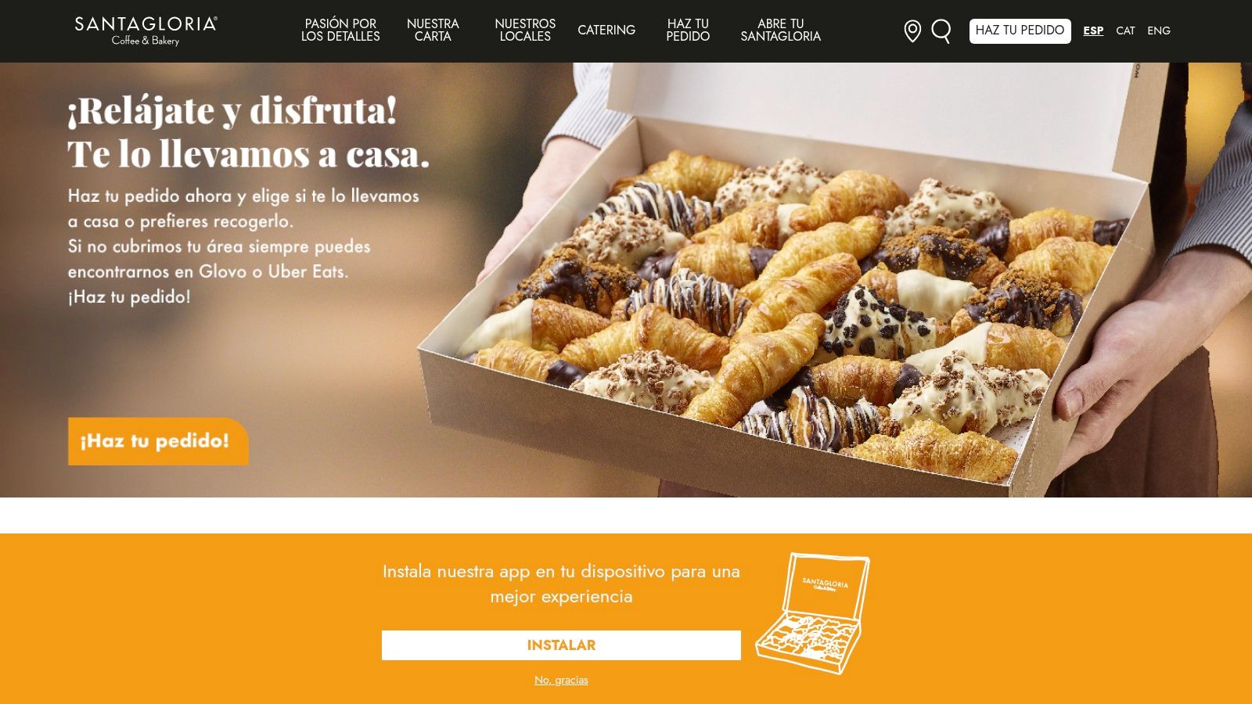The height and width of the screenshot is (704, 1252).
Task: Click the white Haz tu pedido header button
Action: [x=1020, y=31]
